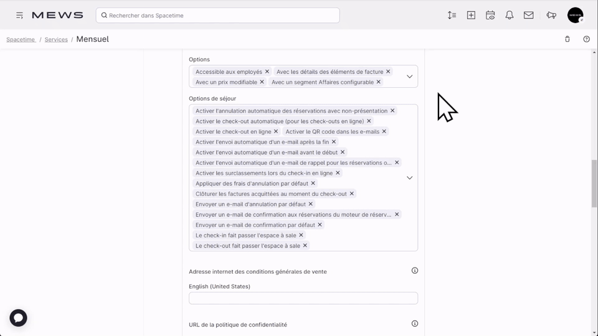Viewport: 598px width, 336px height.
Task: Open the help question mark icon
Action: click(x=586, y=39)
